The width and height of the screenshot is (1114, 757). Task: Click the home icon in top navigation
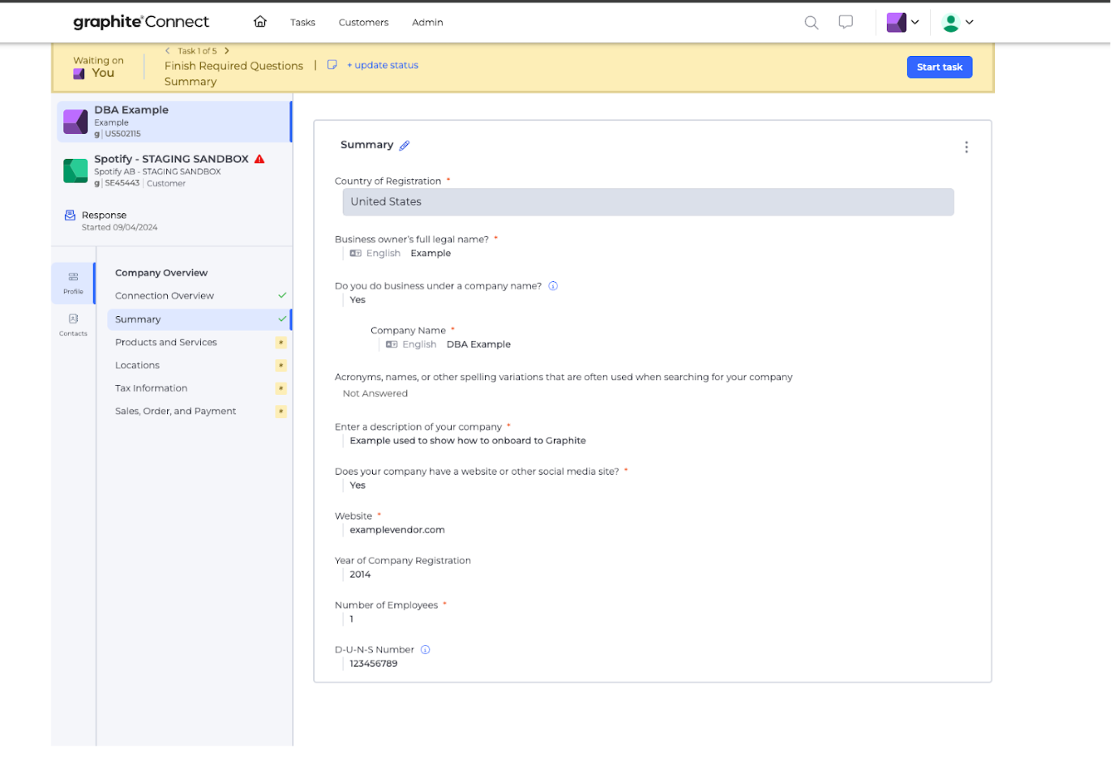pyautogui.click(x=260, y=22)
